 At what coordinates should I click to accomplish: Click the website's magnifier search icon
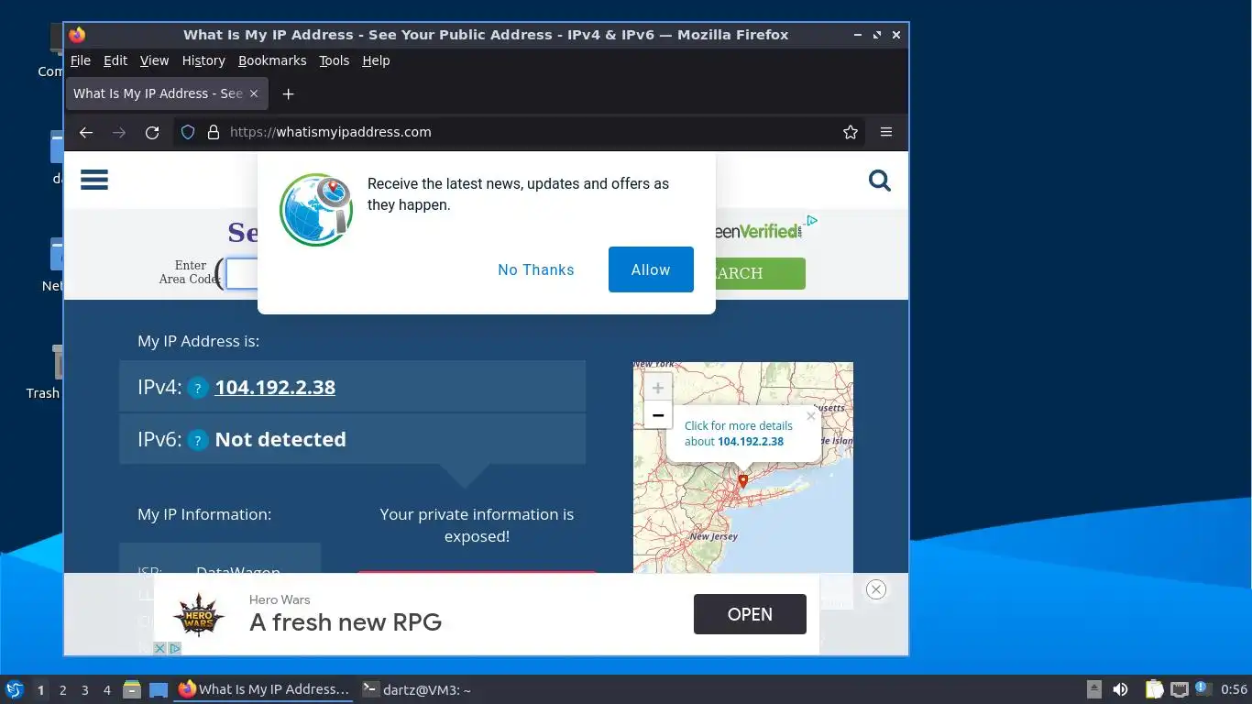(x=880, y=181)
